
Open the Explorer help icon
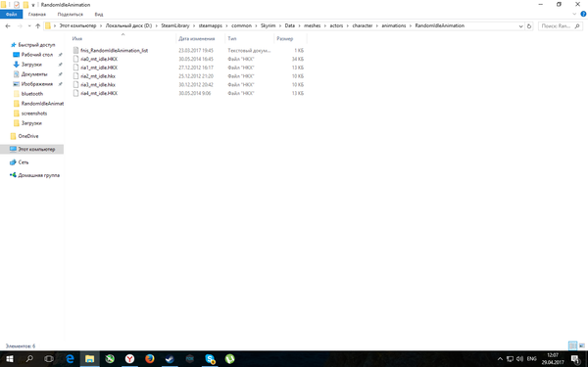coord(583,14)
